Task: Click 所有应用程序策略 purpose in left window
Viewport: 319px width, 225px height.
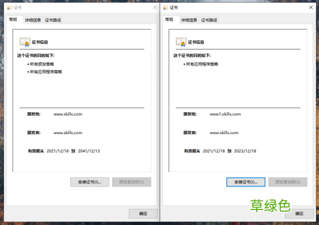Action: (45, 72)
